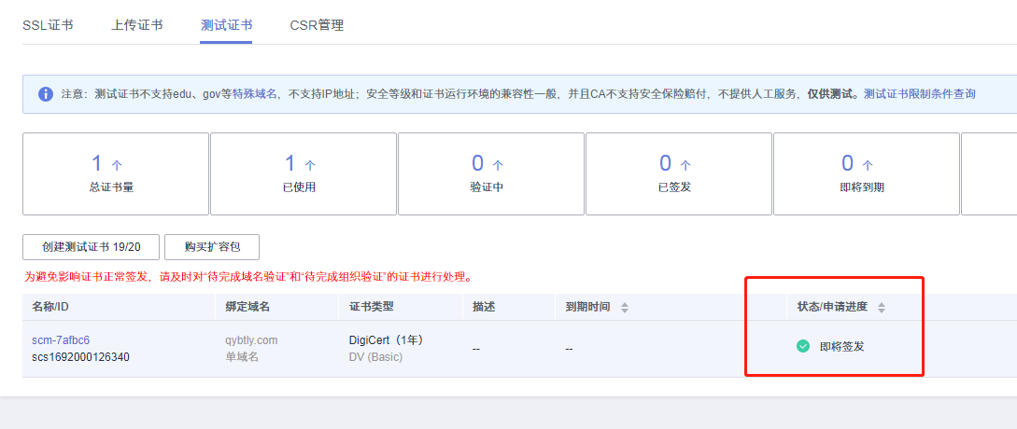Viewport: 1017px width, 429px height.
Task: Sort by 到期时间 column sort icon
Action: 625,307
